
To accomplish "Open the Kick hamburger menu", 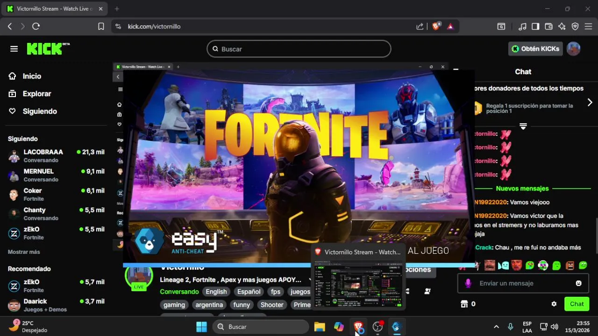I will [14, 49].
